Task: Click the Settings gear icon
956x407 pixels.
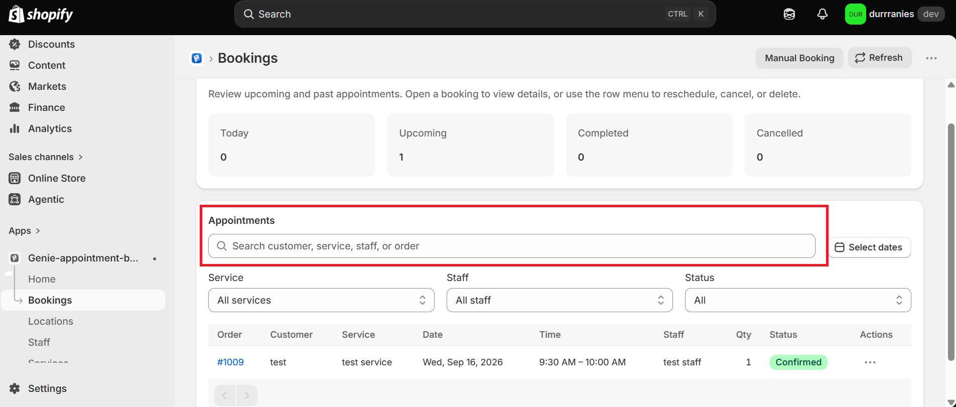Action: tap(15, 388)
